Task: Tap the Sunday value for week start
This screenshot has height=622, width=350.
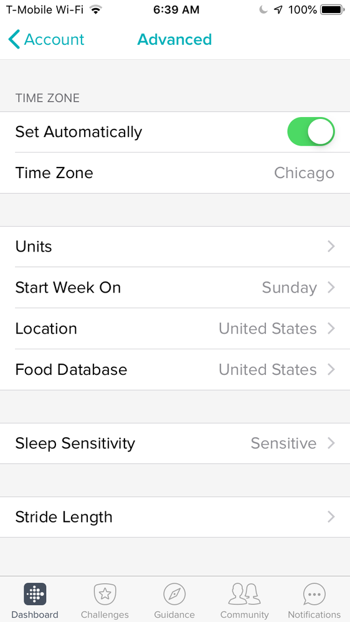Action: [x=290, y=288]
